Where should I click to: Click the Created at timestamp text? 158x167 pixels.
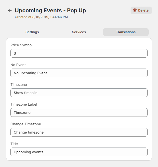click(x=41, y=17)
